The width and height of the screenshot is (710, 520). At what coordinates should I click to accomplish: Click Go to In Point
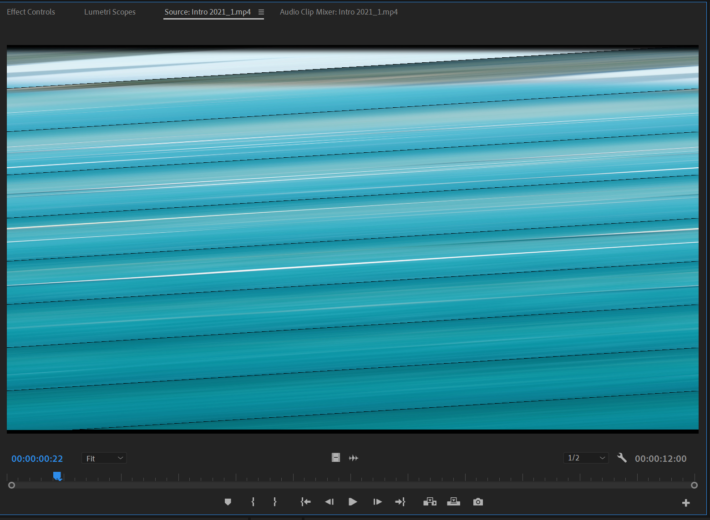305,502
